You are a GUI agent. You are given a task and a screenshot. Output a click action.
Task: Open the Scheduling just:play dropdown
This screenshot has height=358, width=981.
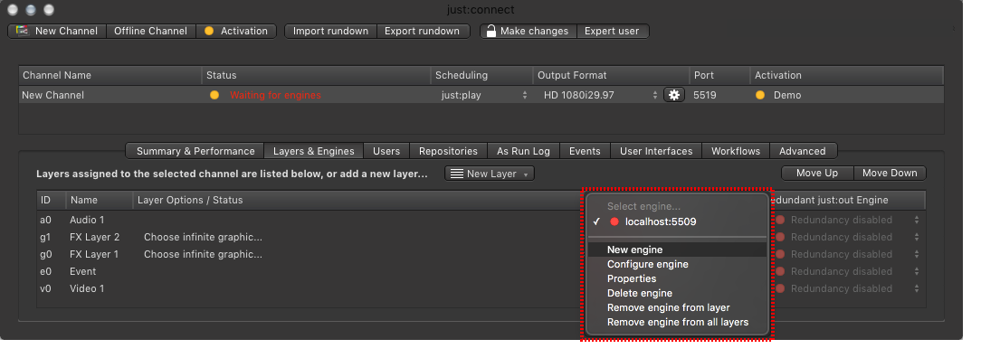[x=483, y=95]
